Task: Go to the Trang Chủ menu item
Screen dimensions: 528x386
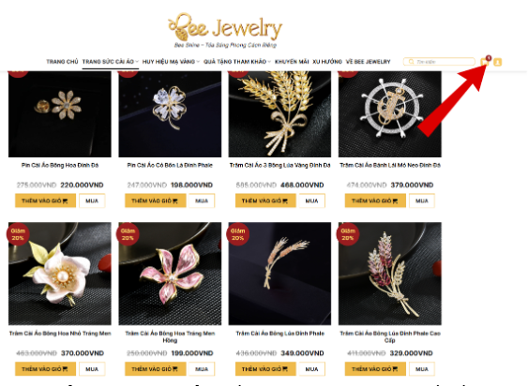Action: click(62, 62)
